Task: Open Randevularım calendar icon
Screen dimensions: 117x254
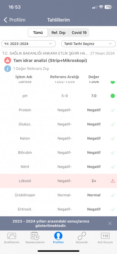Action: [35, 236]
